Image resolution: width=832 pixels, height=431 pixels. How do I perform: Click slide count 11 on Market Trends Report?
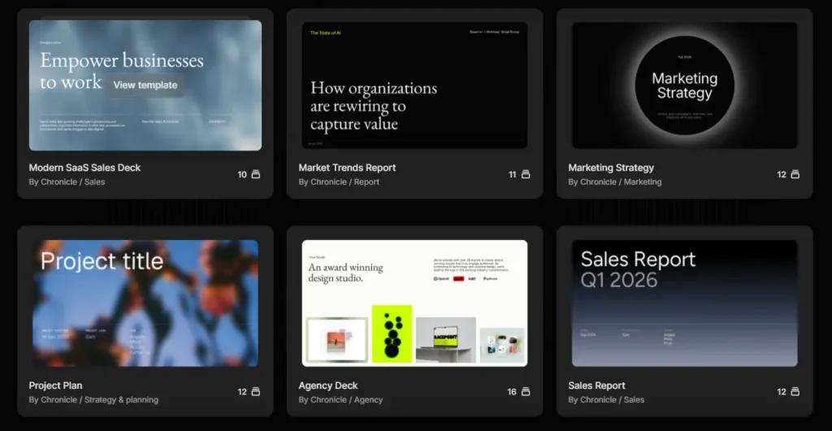click(x=512, y=175)
